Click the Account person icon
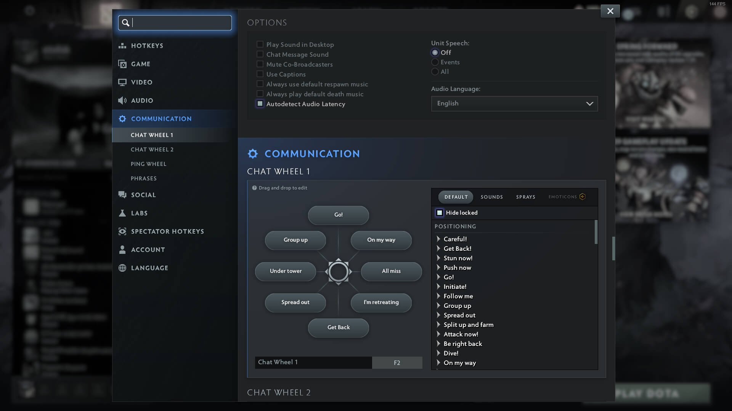Screen dimensions: 732x411 (x=122, y=250)
